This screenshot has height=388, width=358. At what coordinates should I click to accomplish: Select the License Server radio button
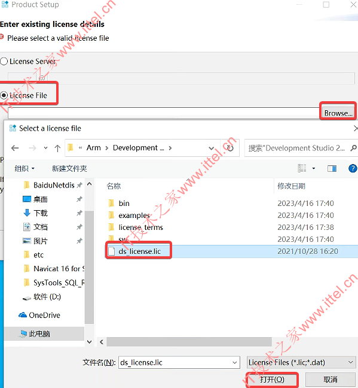coord(4,61)
